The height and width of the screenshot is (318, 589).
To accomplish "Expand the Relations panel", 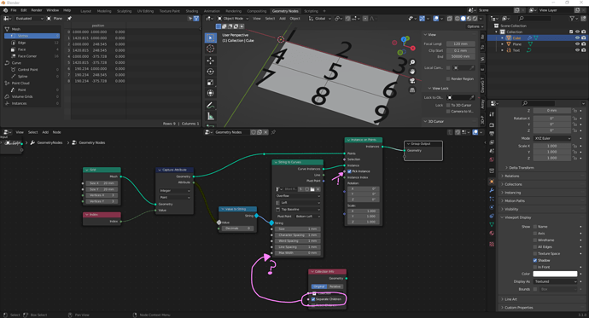I will (x=511, y=176).
